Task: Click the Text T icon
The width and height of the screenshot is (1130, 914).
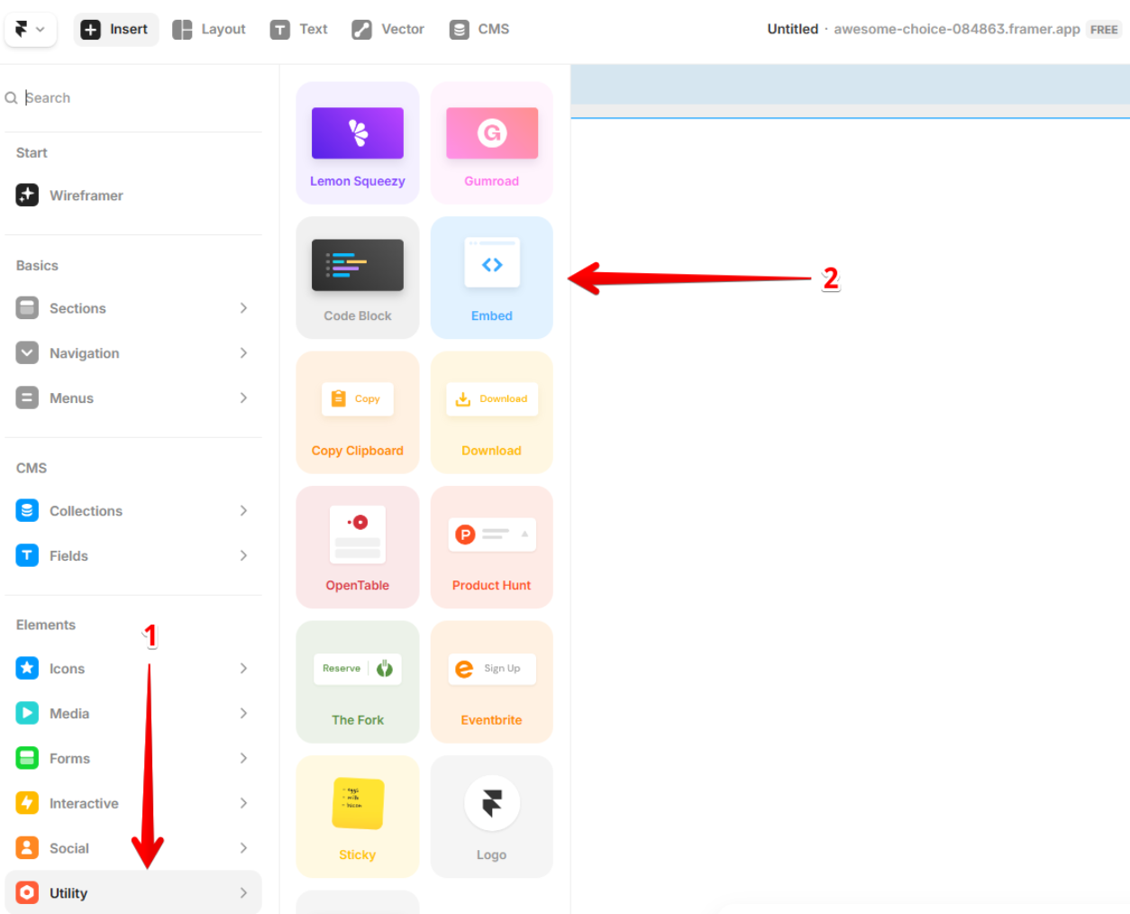Action: coord(280,30)
